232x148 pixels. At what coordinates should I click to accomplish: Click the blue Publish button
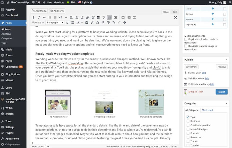pos(221,92)
